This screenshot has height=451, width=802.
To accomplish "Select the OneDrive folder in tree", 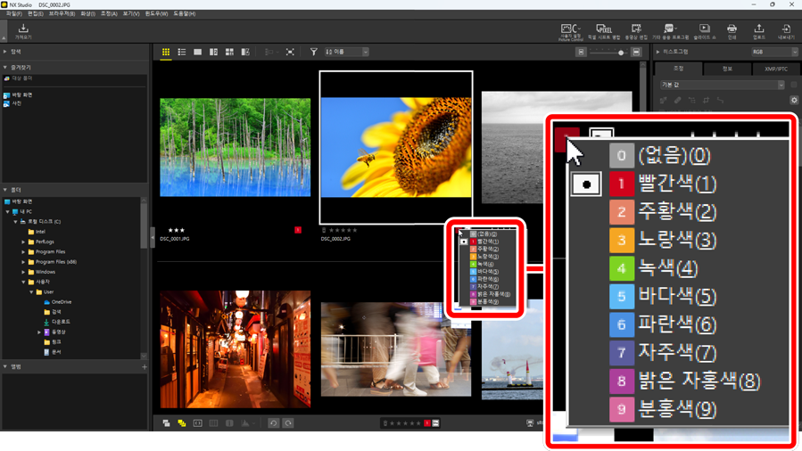I will pos(61,302).
